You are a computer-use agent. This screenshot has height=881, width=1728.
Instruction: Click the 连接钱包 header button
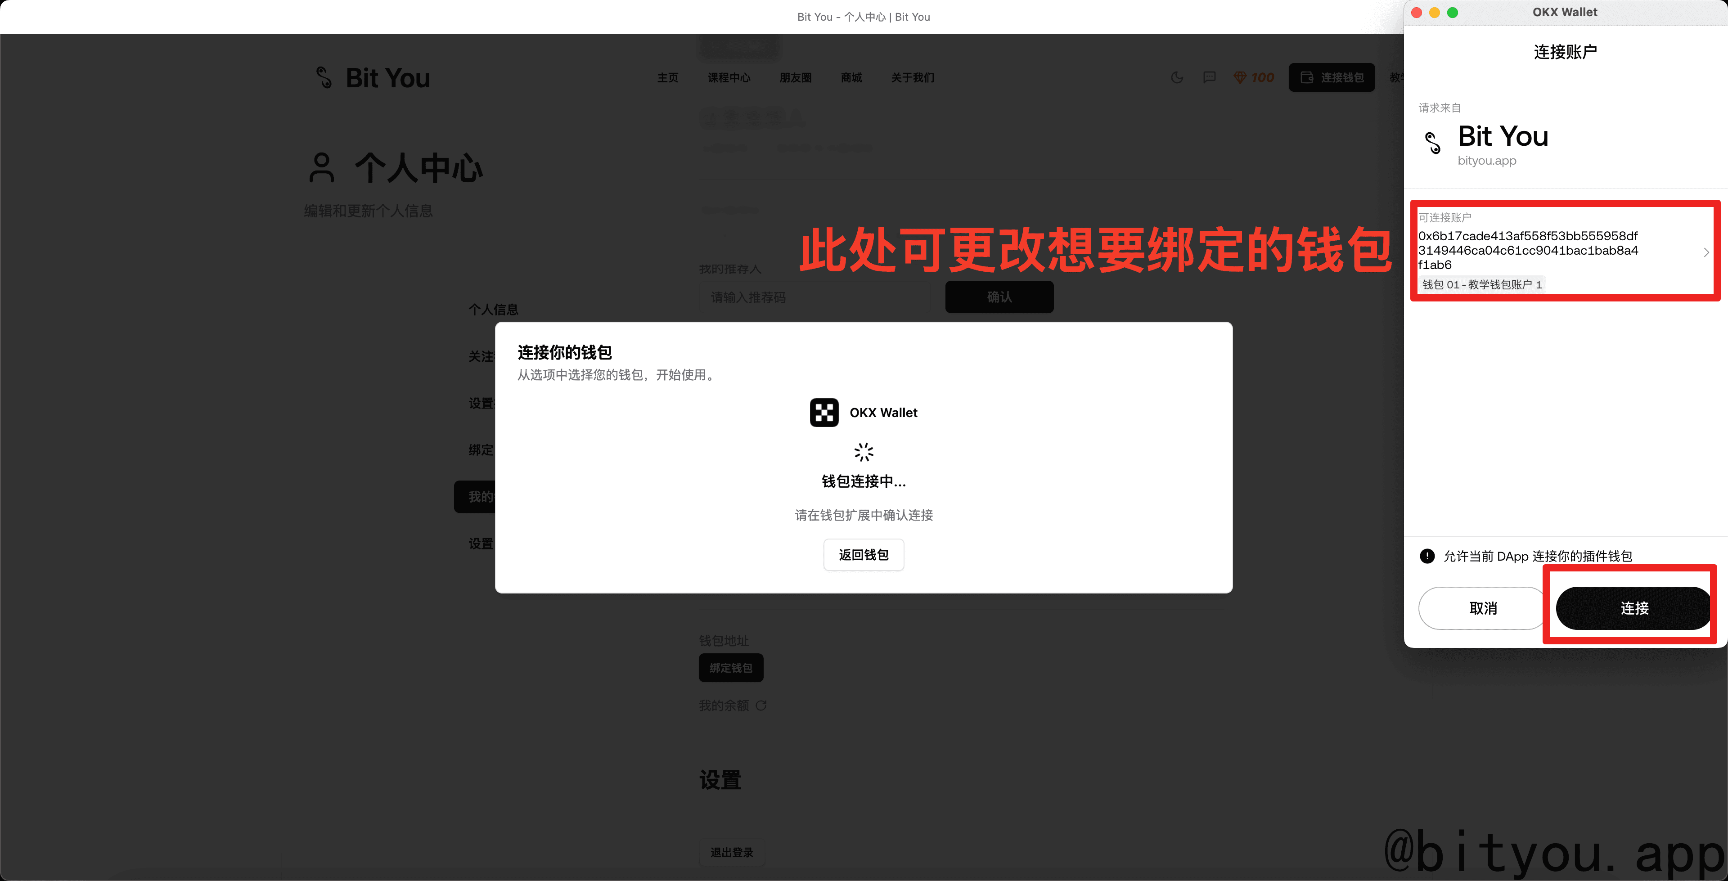[x=1332, y=78]
